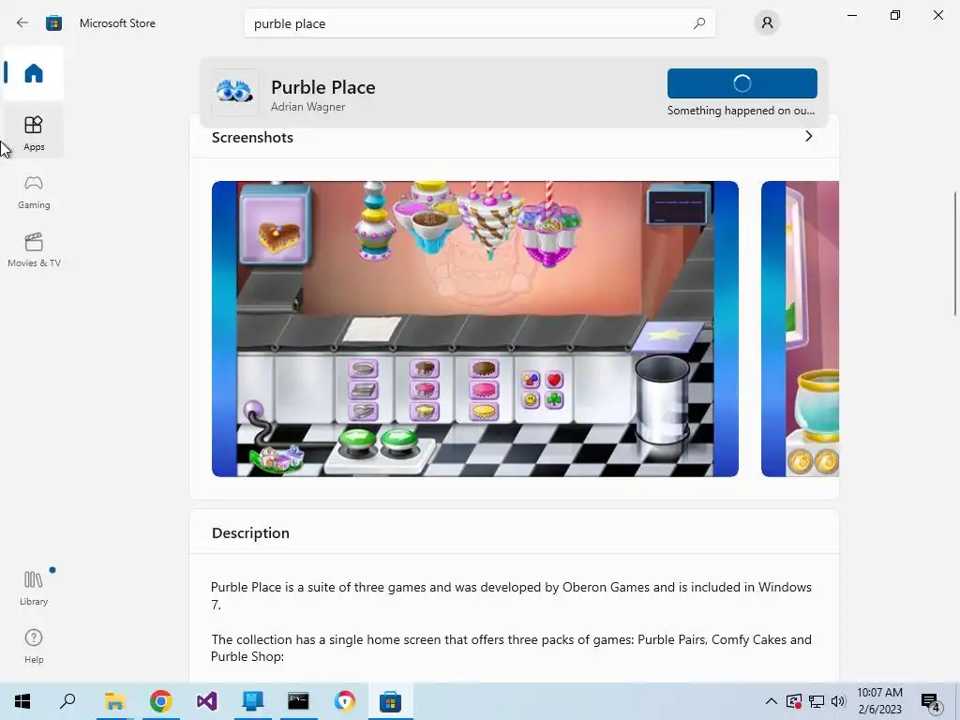Click the 'Something happened on ou...' message
The image size is (960, 720).
[x=741, y=111]
